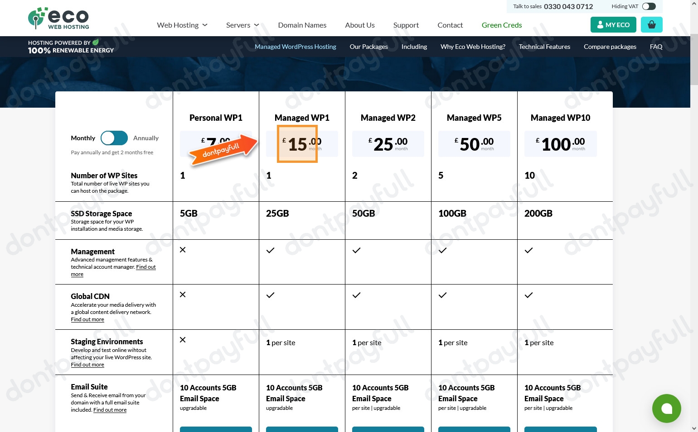Screen dimensions: 698x432
Task: Jump to Compare packages section
Action: coord(610,47)
